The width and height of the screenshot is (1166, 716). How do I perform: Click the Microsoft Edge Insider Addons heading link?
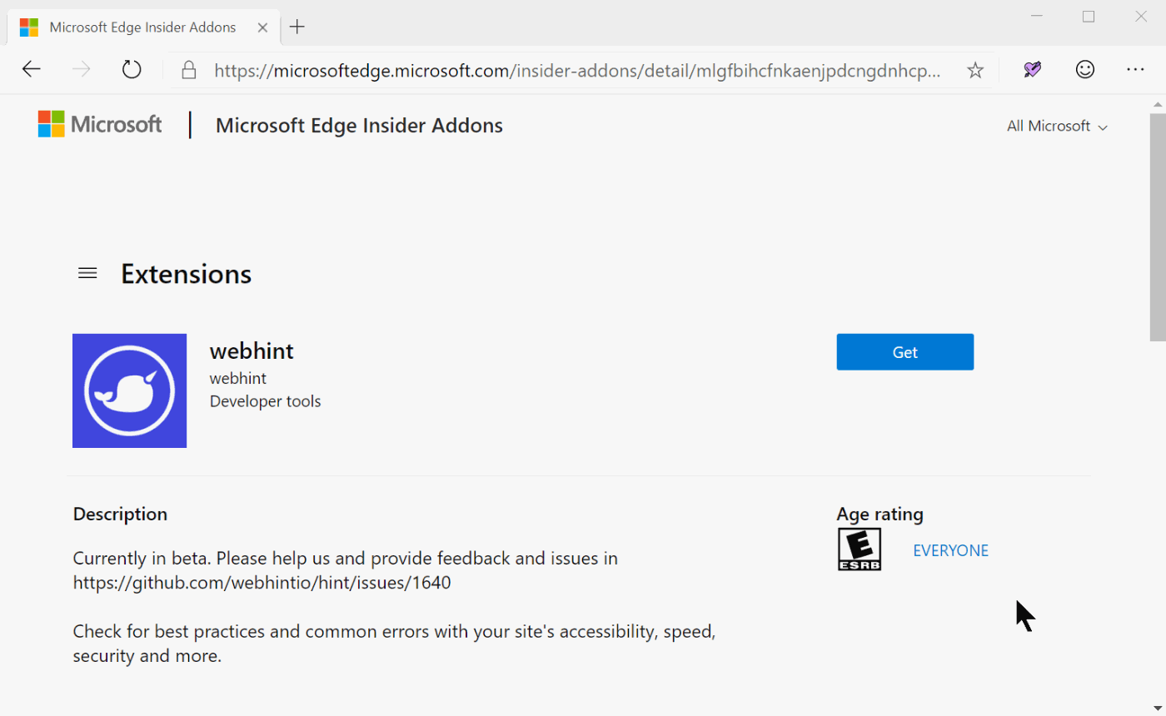(359, 126)
